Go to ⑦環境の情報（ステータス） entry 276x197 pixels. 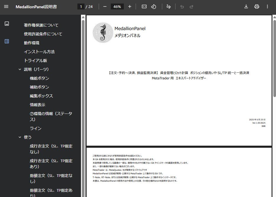51,116
